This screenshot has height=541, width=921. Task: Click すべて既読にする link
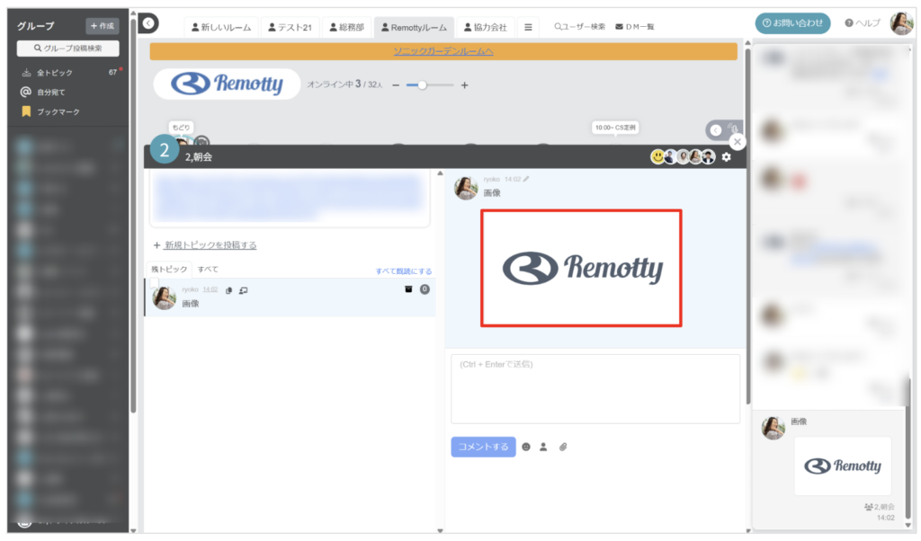tap(404, 271)
